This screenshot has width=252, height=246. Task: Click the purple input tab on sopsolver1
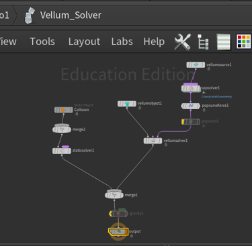pos(191,84)
